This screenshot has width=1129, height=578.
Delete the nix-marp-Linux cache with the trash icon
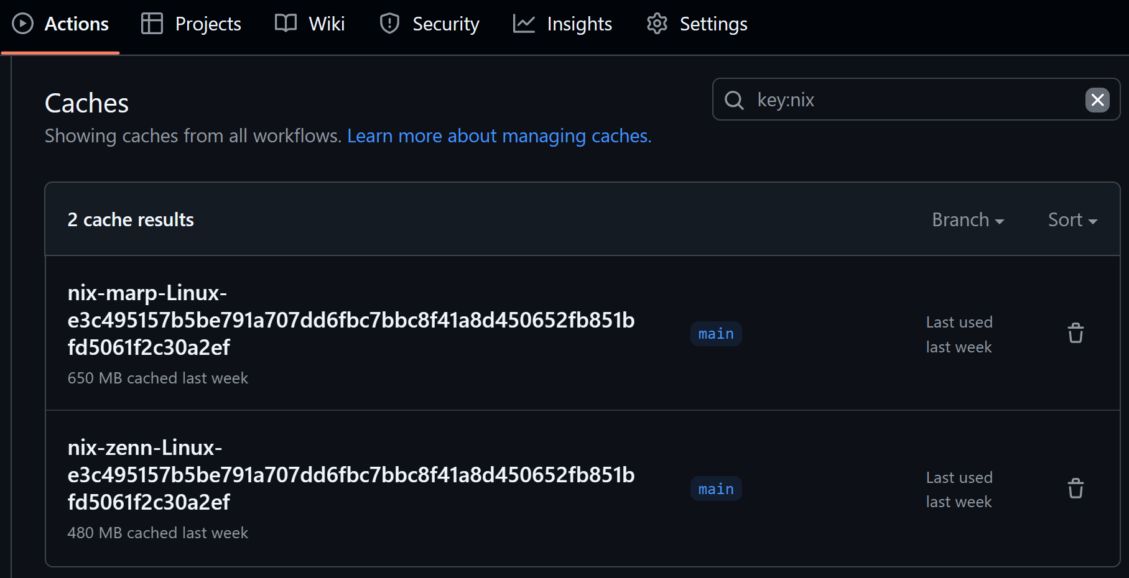click(x=1076, y=333)
